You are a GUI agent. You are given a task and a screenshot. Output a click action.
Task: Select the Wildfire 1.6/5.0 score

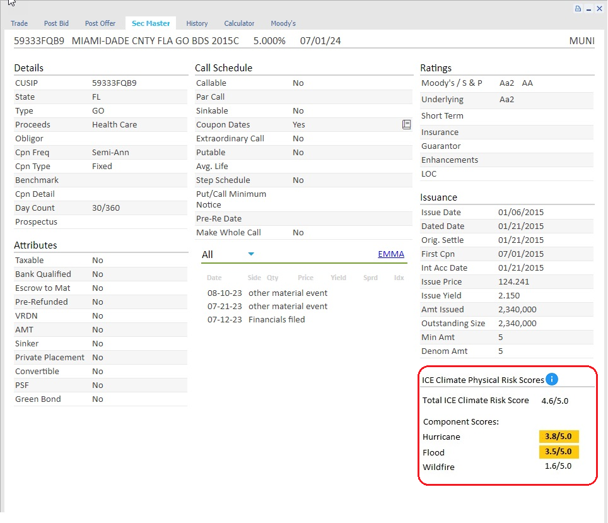(558, 466)
